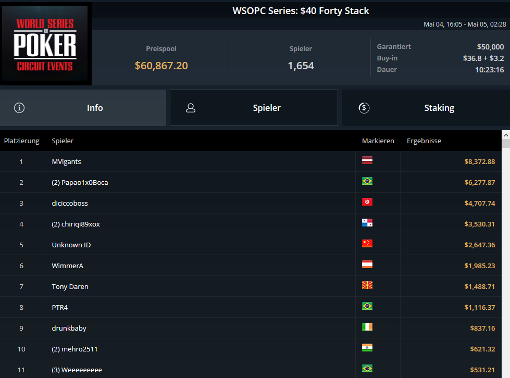Open the Info tab
The height and width of the screenshot is (378, 510).
coord(83,108)
